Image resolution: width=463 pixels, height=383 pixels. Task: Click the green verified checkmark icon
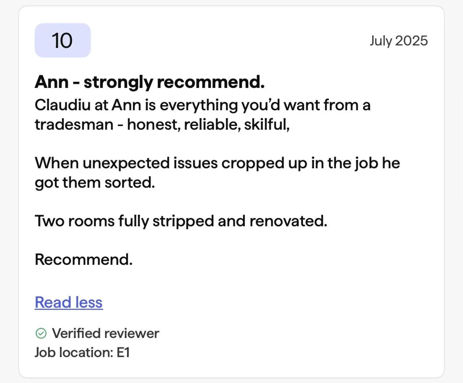click(41, 333)
